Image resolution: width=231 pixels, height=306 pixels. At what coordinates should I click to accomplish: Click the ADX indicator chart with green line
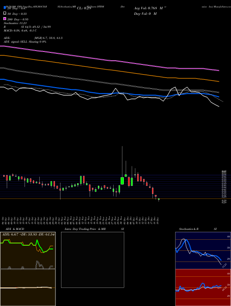click(x=28, y=250)
